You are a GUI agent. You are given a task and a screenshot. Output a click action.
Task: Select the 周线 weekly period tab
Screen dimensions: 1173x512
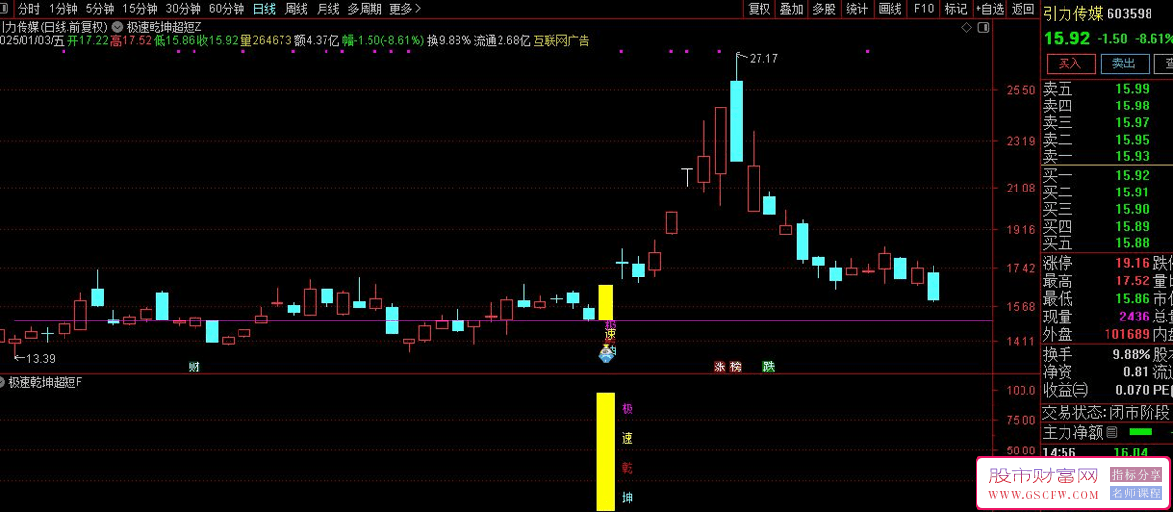tap(296, 9)
